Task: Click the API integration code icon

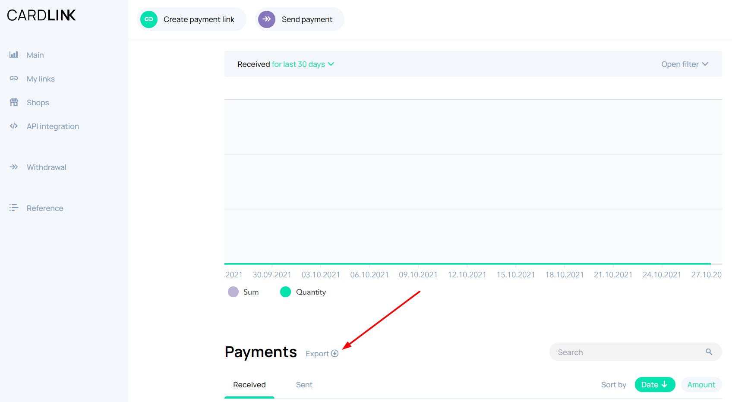Action: (14, 126)
